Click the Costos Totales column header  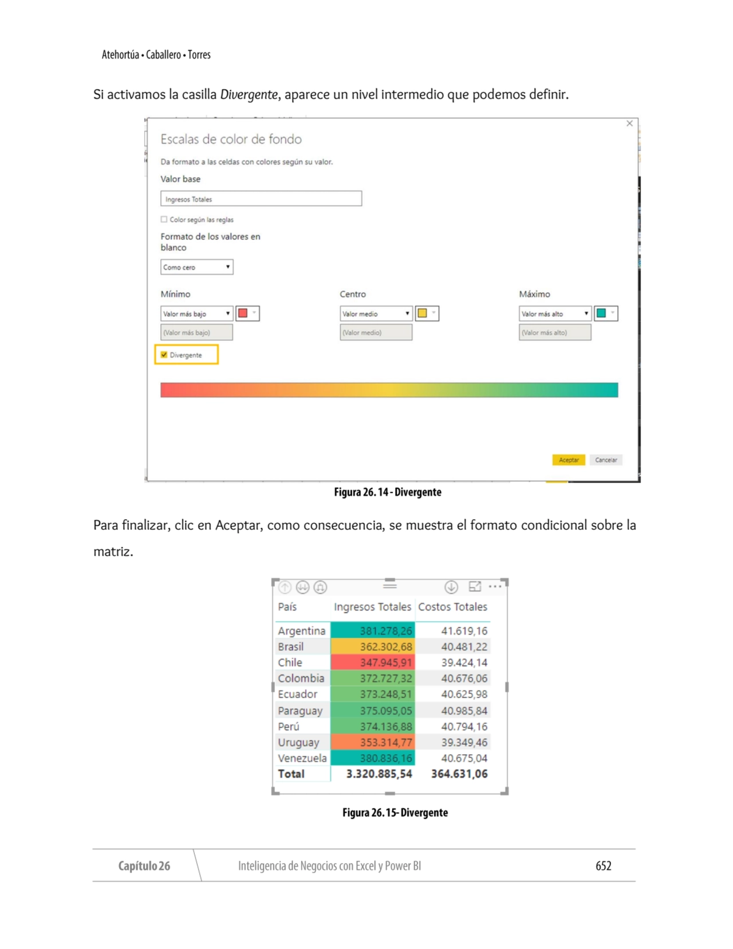[452, 607]
